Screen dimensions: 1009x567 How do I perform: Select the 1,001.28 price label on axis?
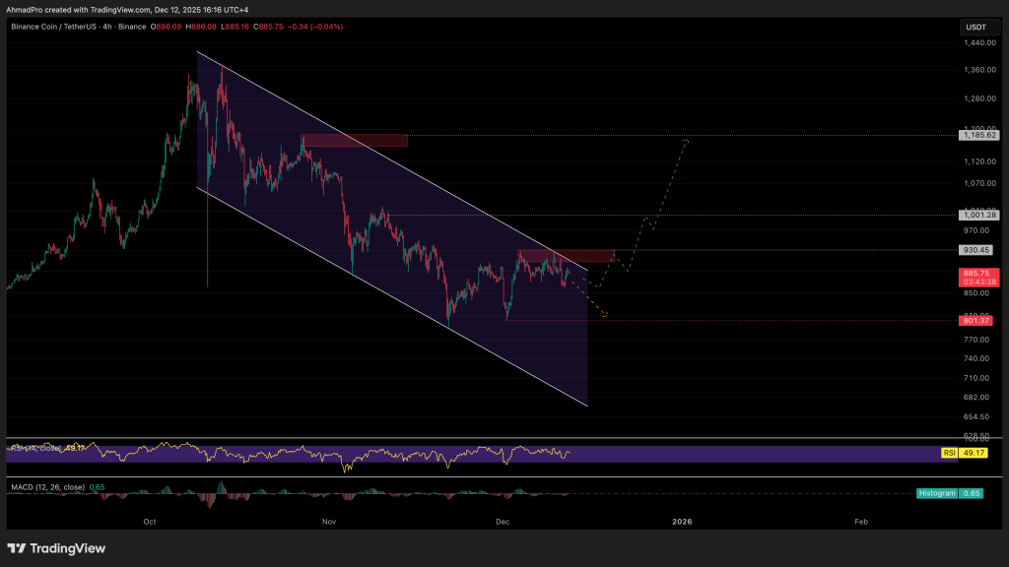coord(978,215)
